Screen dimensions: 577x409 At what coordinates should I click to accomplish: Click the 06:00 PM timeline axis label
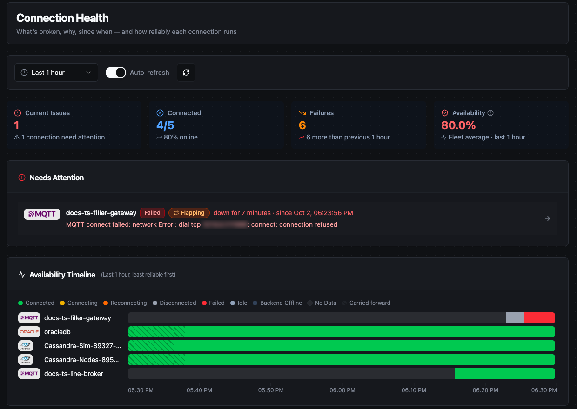pyautogui.click(x=342, y=390)
